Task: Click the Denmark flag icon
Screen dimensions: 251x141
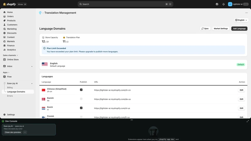Action: tap(44, 99)
